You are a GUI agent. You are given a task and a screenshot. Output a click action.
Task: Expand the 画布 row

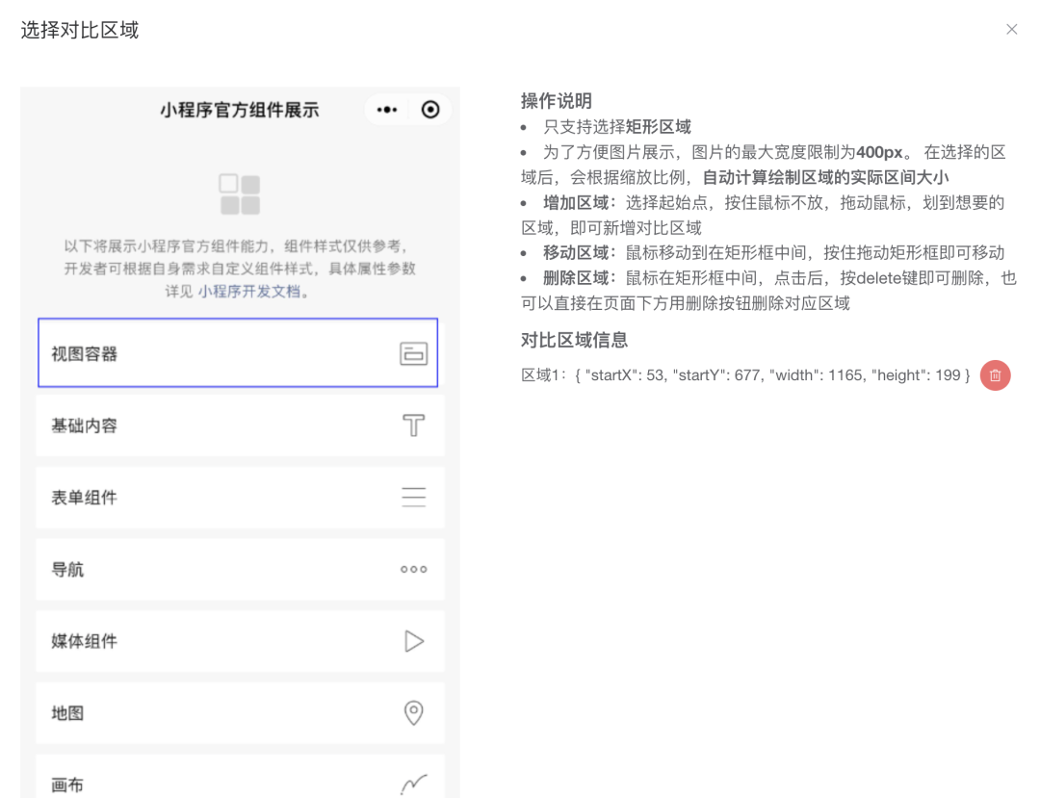pos(240,776)
